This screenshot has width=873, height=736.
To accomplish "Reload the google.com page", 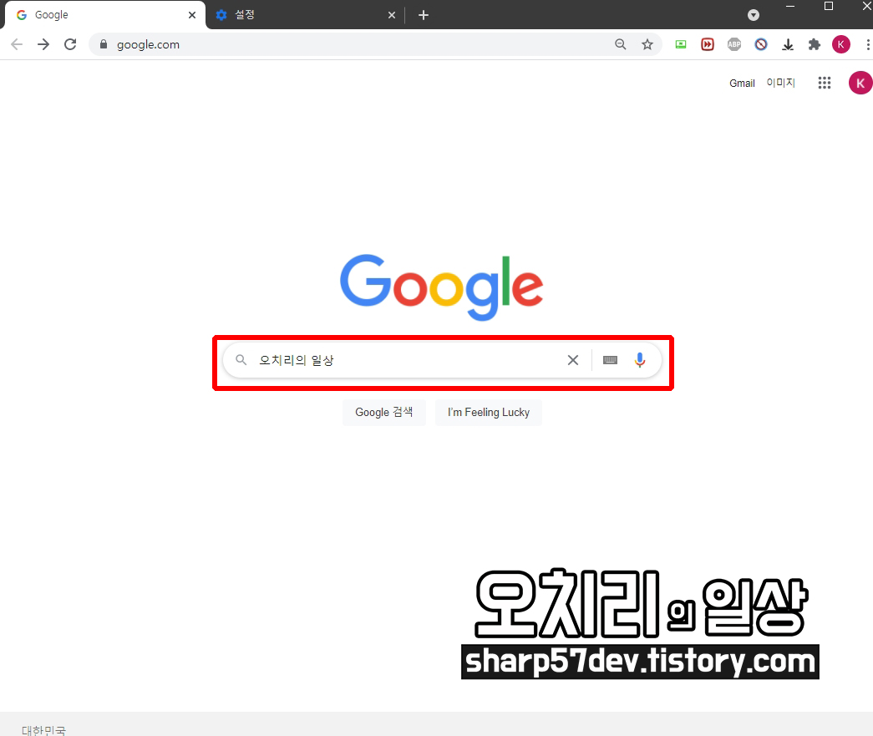I will pos(70,44).
